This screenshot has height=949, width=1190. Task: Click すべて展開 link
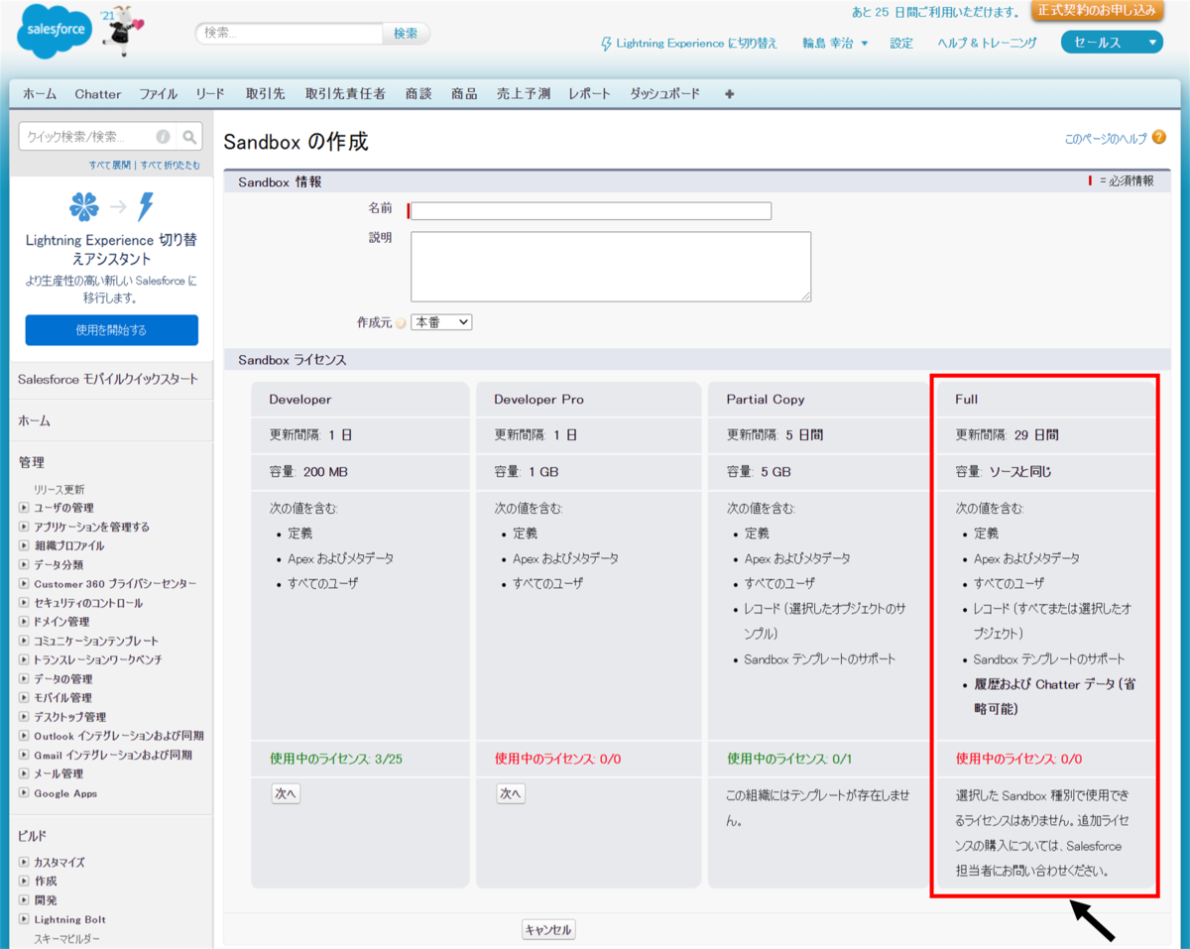pyautogui.click(x=110, y=165)
